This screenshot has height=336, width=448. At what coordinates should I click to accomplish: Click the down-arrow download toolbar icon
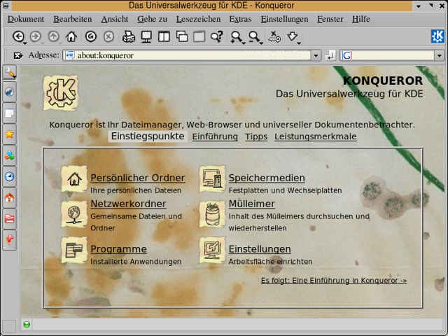point(293,36)
